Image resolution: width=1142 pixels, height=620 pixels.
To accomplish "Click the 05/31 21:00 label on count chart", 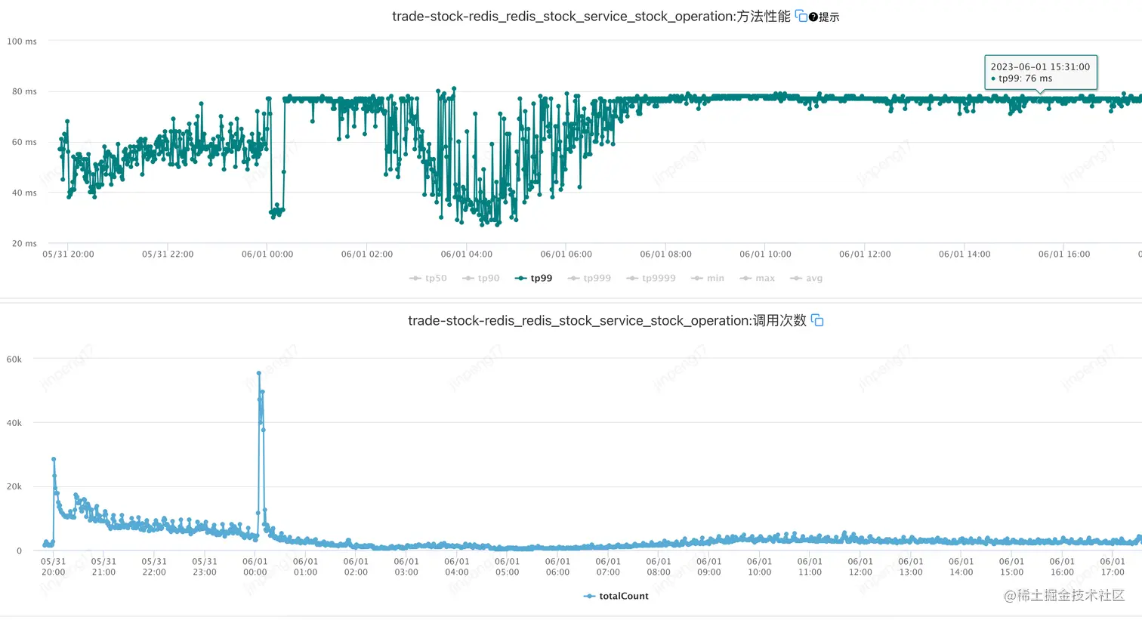I will point(104,566).
